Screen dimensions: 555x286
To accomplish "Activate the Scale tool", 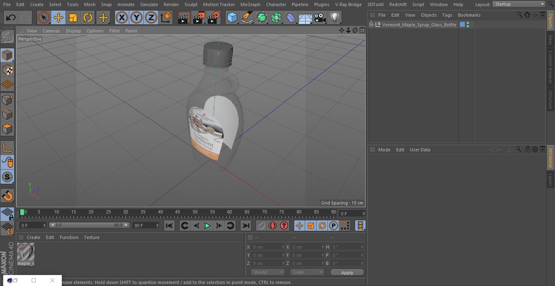I will tap(73, 17).
